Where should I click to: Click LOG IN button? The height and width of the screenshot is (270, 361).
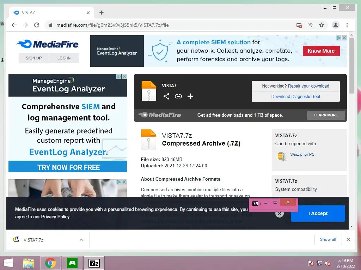coord(64,58)
